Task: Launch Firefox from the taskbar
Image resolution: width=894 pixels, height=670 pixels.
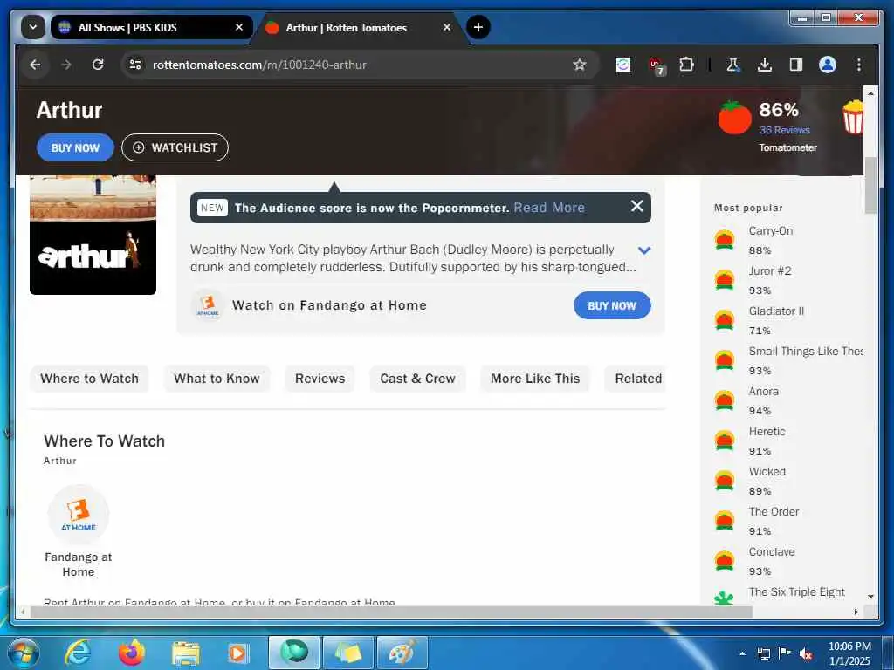Action: click(132, 653)
